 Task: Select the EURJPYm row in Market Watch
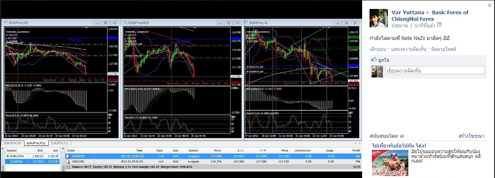pyautogui.click(x=32, y=161)
